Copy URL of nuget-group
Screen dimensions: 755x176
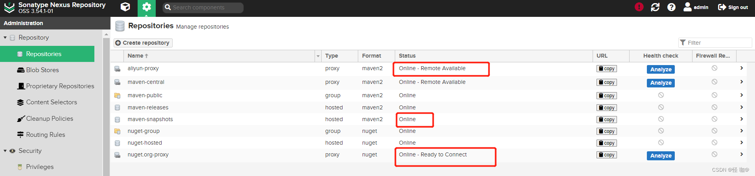[x=607, y=131]
